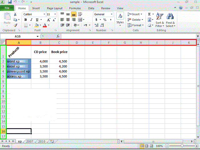This screenshot has height=150, width=200.
Task: Open the Find & Select menu
Action: (171, 20)
